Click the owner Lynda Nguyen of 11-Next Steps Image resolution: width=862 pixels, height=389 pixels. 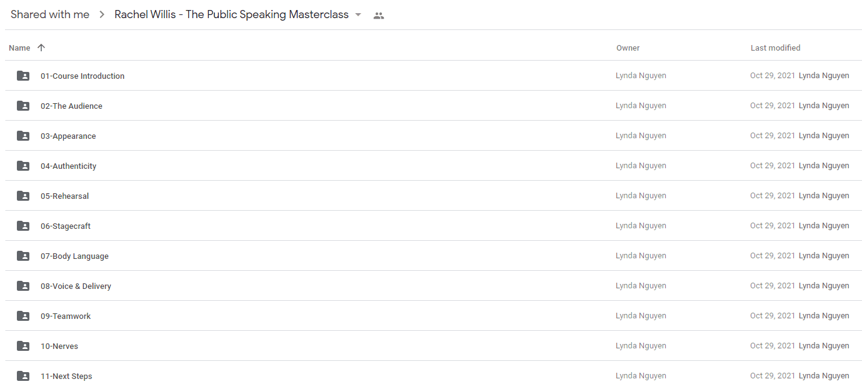coord(641,376)
